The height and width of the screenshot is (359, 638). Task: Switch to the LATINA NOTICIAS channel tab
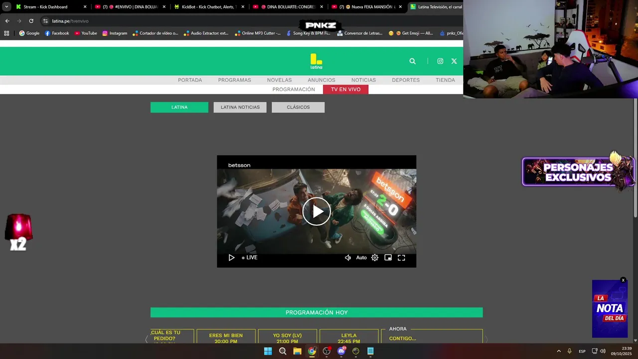pos(240,107)
